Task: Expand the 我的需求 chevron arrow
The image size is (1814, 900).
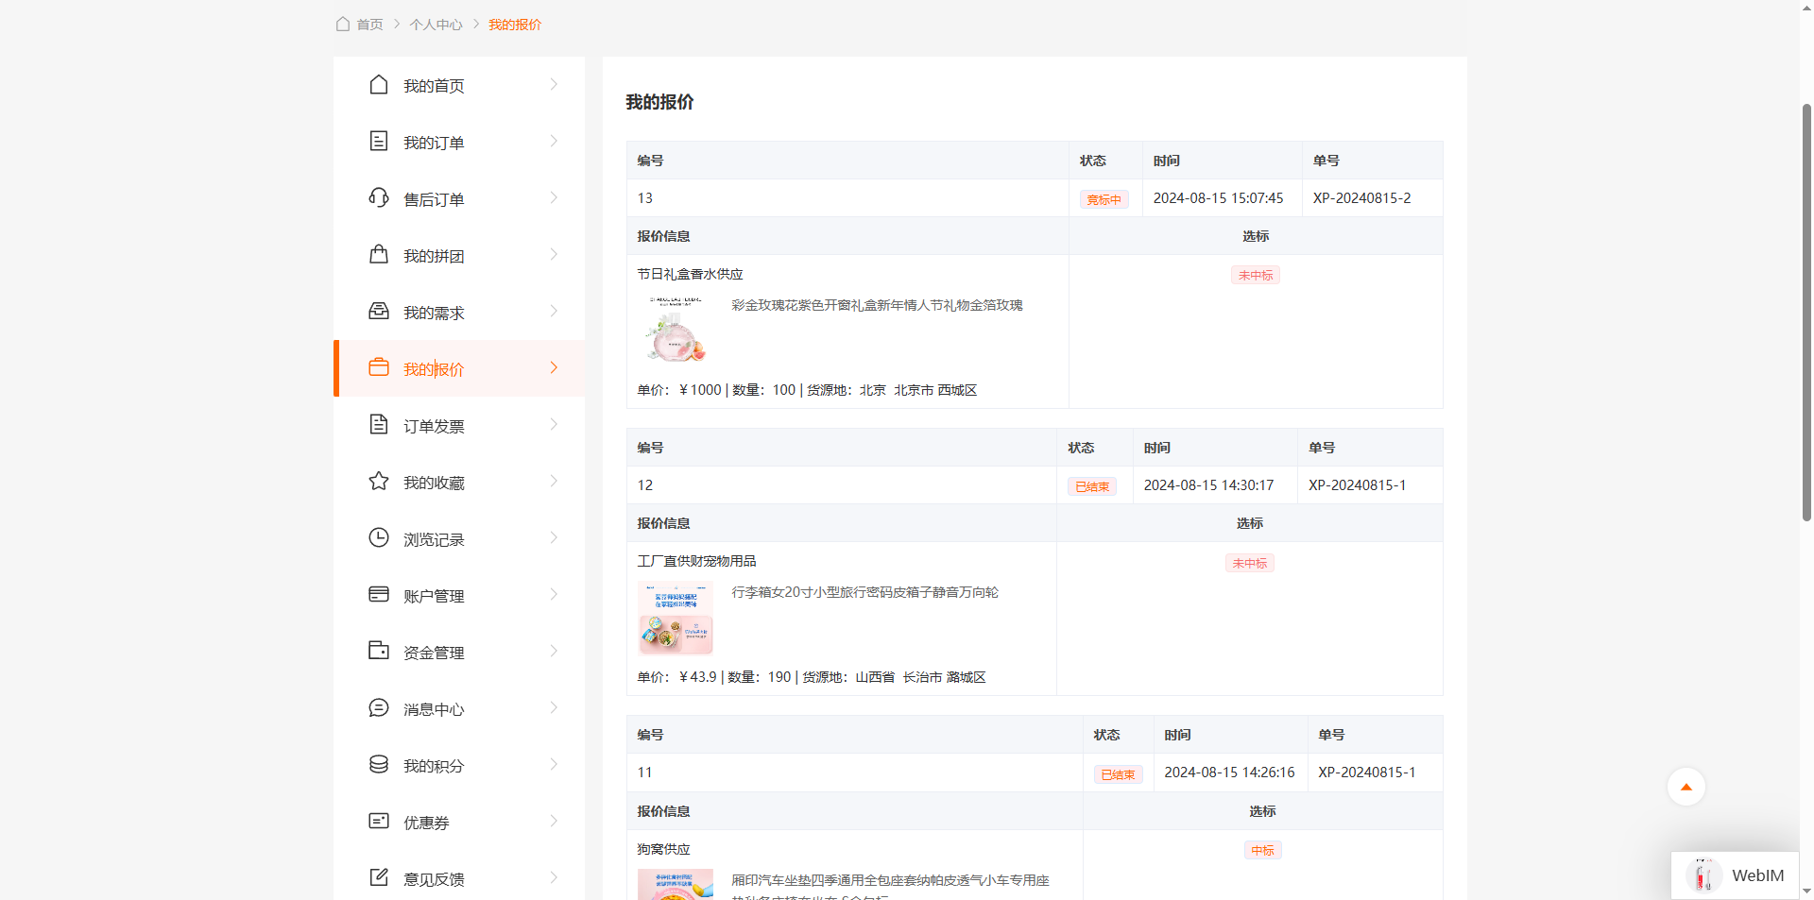Action: [x=554, y=312]
